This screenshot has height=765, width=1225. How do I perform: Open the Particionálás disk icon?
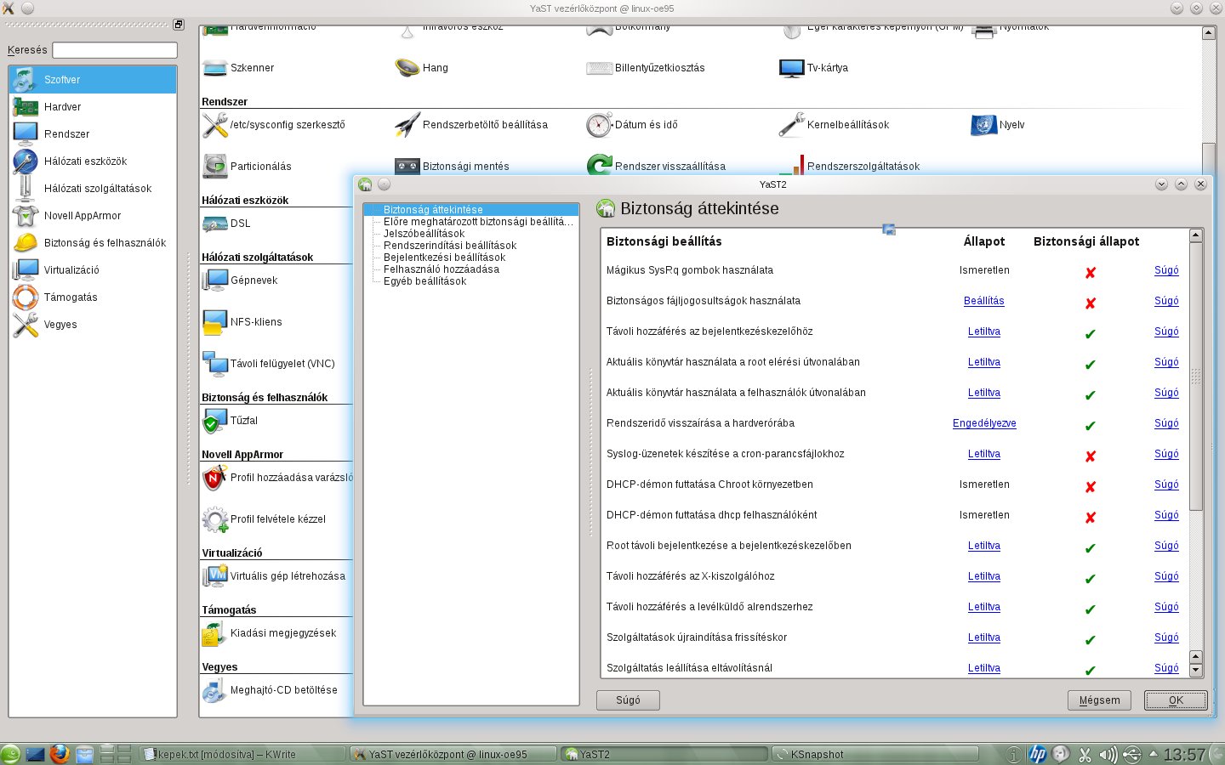(x=214, y=167)
